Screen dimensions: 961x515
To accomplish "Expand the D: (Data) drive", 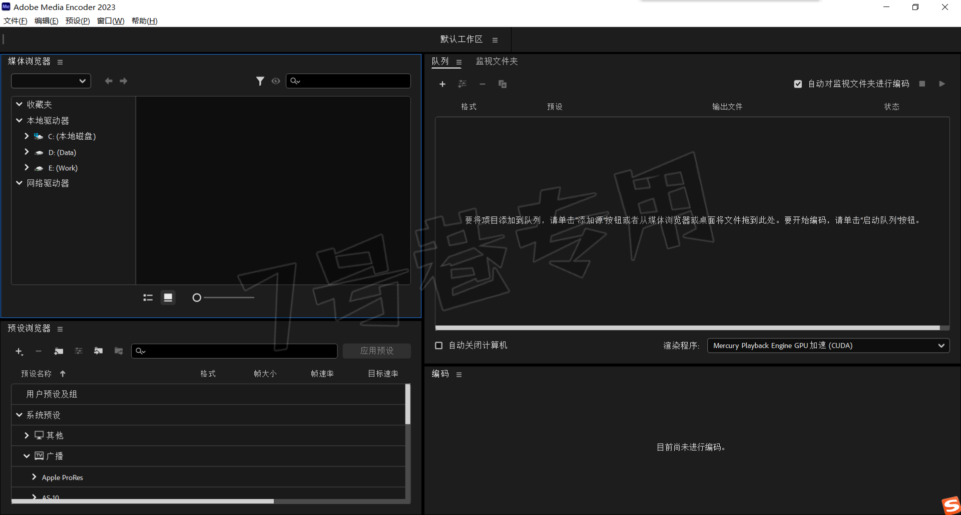I will click(27, 152).
